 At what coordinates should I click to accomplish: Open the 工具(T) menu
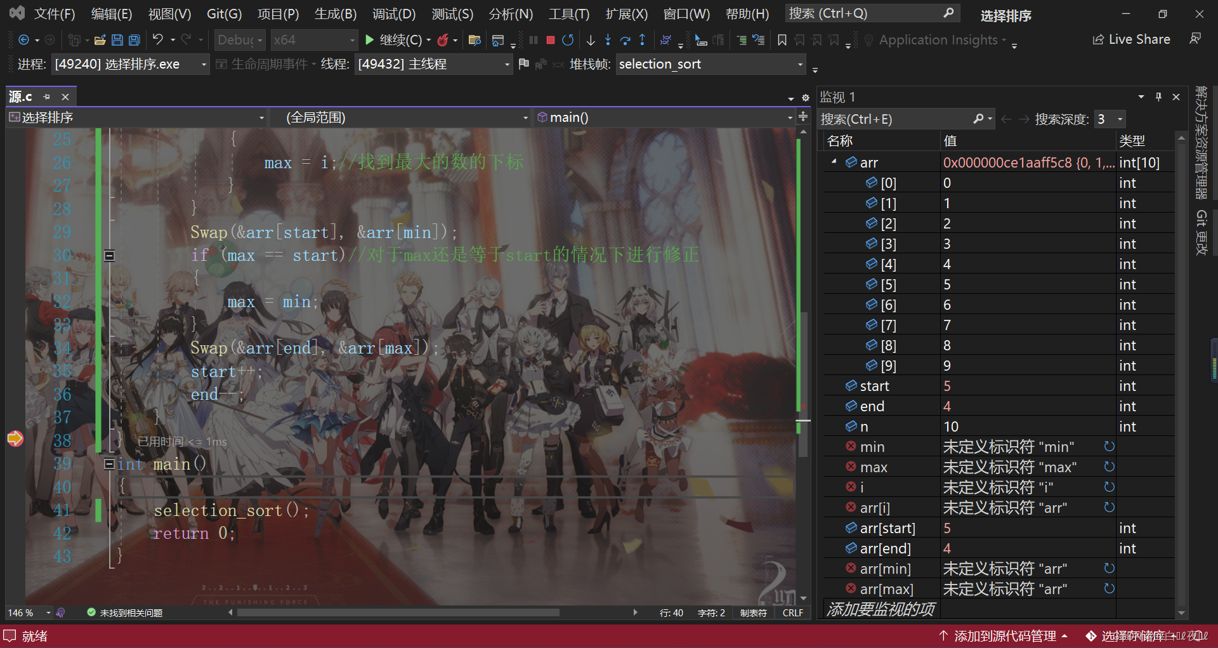tap(569, 14)
